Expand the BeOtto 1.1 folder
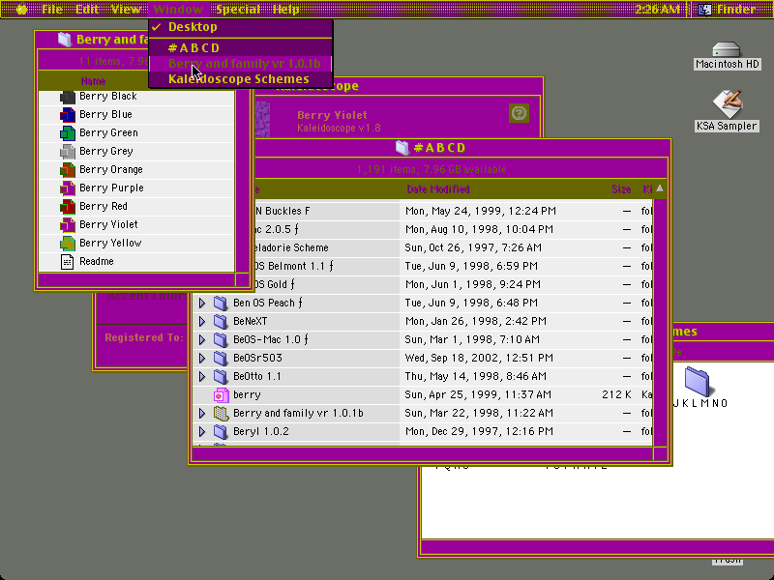The image size is (774, 580). pos(202,377)
